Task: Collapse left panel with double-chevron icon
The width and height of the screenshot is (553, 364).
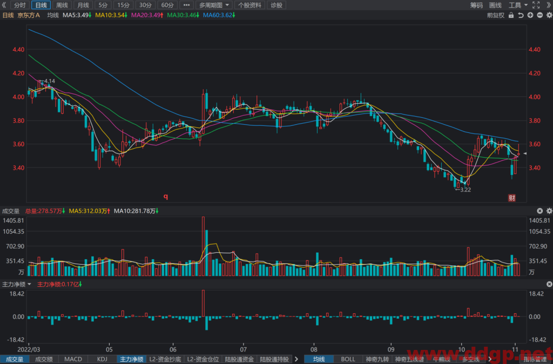Action: pos(4,5)
